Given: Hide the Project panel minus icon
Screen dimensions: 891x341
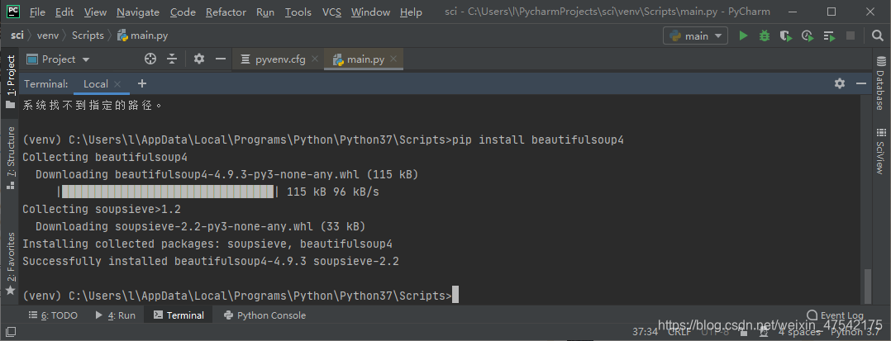Looking at the screenshot, I should (x=221, y=59).
